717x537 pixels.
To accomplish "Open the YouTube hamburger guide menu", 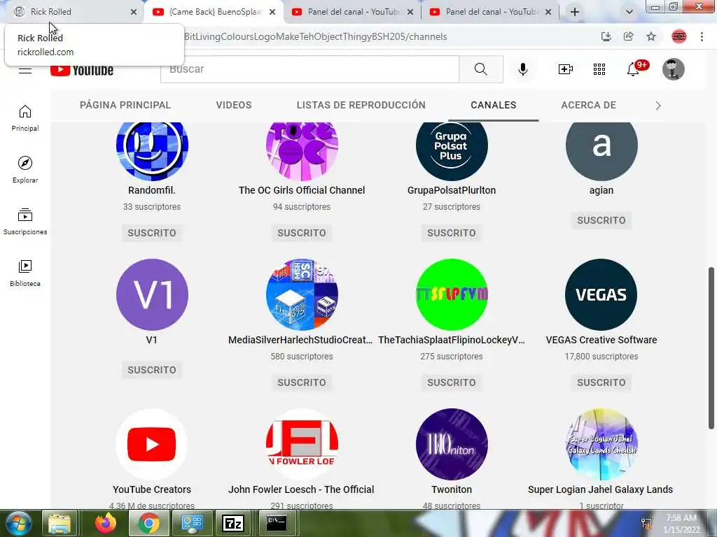I will pyautogui.click(x=25, y=70).
